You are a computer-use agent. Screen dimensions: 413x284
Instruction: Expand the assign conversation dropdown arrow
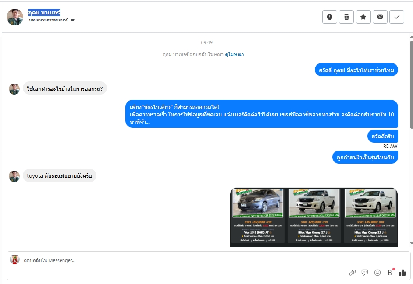click(73, 20)
